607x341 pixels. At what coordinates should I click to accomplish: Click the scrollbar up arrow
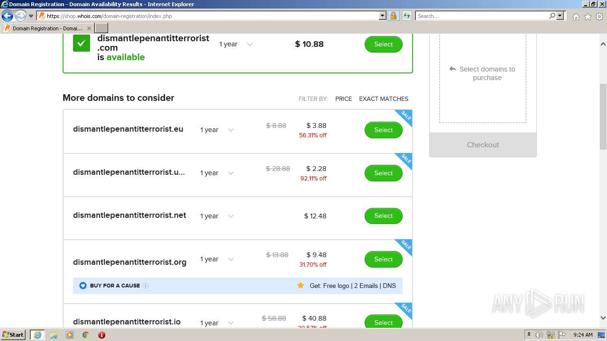tap(603, 44)
